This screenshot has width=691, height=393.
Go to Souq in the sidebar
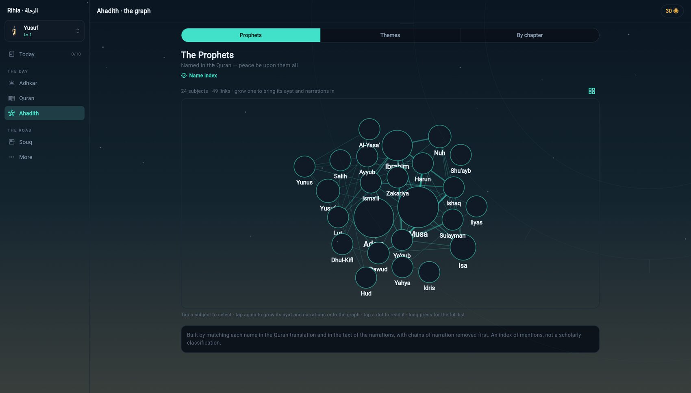[x=44, y=142]
